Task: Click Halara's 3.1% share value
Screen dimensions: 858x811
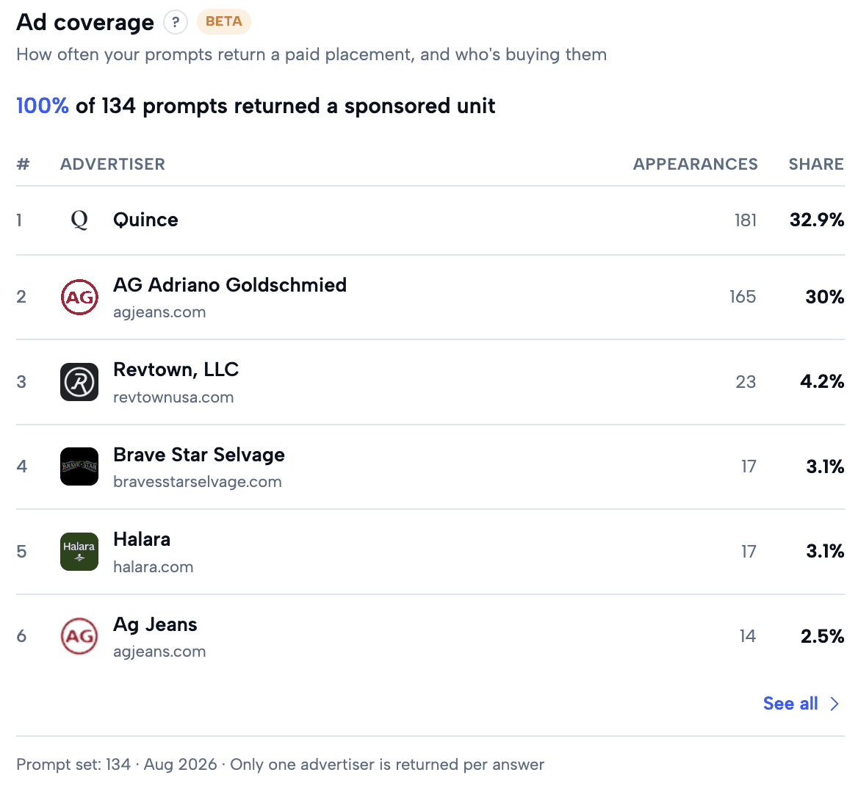Action: (x=825, y=551)
